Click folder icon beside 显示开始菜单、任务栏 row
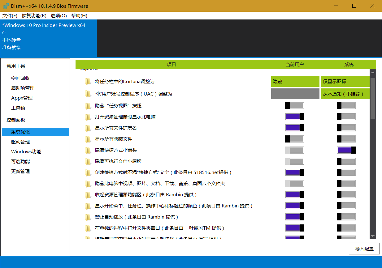Image resolution: width=382 pixels, height=268 pixels. (x=88, y=206)
